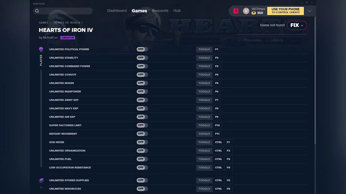Enable the Unlimited Political Power toggle
The width and height of the screenshot is (346, 194).
click(142, 49)
